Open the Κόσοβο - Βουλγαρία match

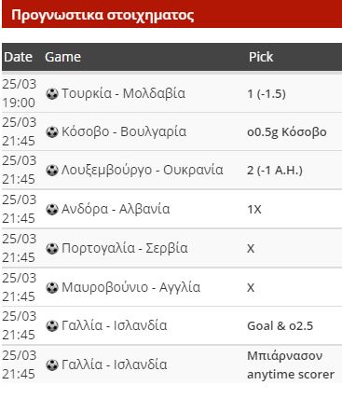(124, 131)
